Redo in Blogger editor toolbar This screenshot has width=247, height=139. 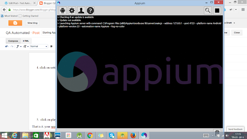(12, 46)
